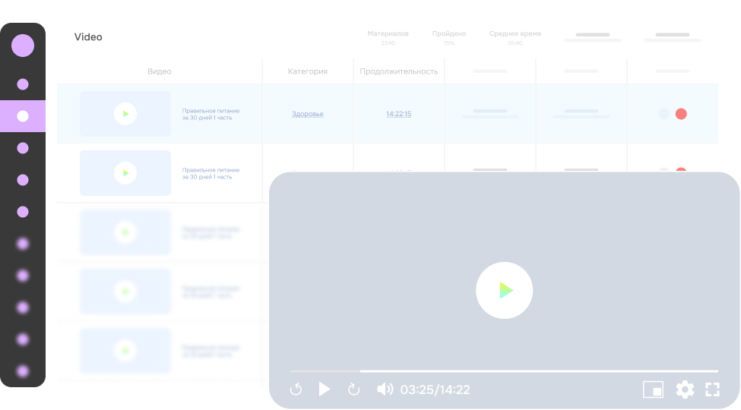Play the first row video thumbnail
The width and height of the screenshot is (741, 410).
pos(125,114)
